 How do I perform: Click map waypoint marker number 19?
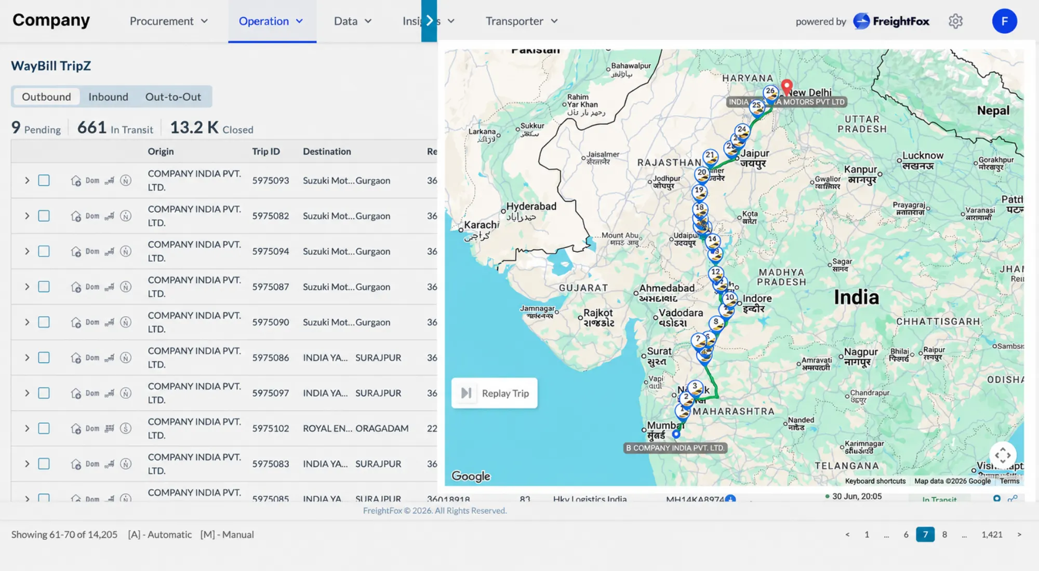pos(699,192)
